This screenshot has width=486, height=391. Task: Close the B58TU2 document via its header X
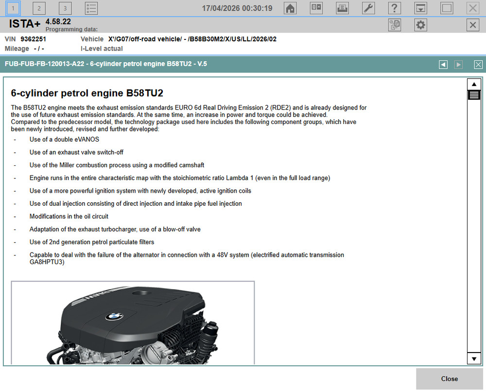click(478, 64)
